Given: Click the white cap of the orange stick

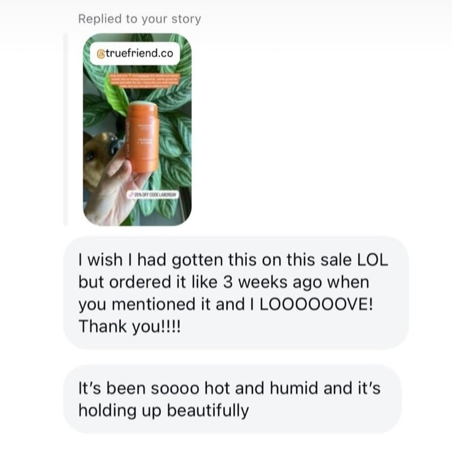Looking at the screenshot, I should tap(143, 104).
